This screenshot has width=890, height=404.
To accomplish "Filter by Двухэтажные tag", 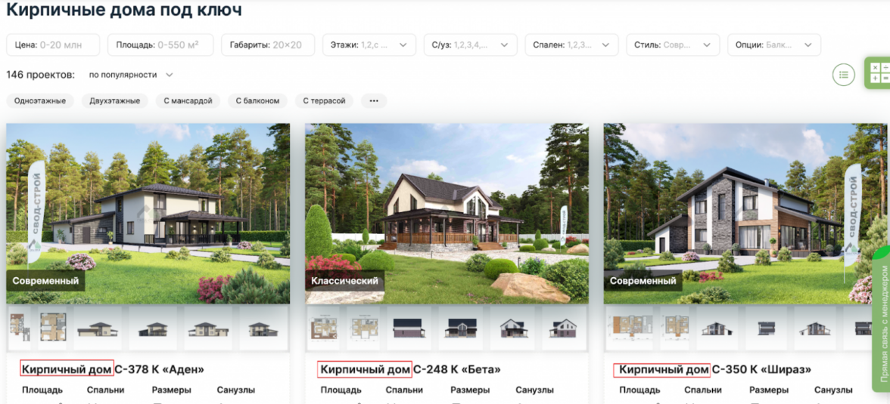I will click(115, 101).
